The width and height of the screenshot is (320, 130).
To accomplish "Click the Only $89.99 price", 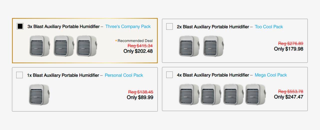I will (x=140, y=97).
